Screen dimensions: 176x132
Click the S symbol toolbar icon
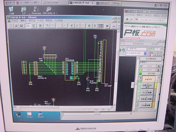[x=95, y=26]
